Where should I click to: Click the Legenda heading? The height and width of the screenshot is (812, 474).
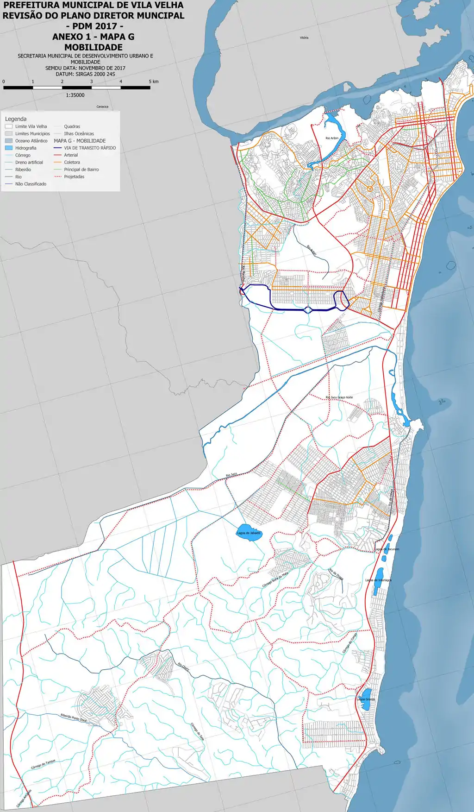pyautogui.click(x=16, y=119)
